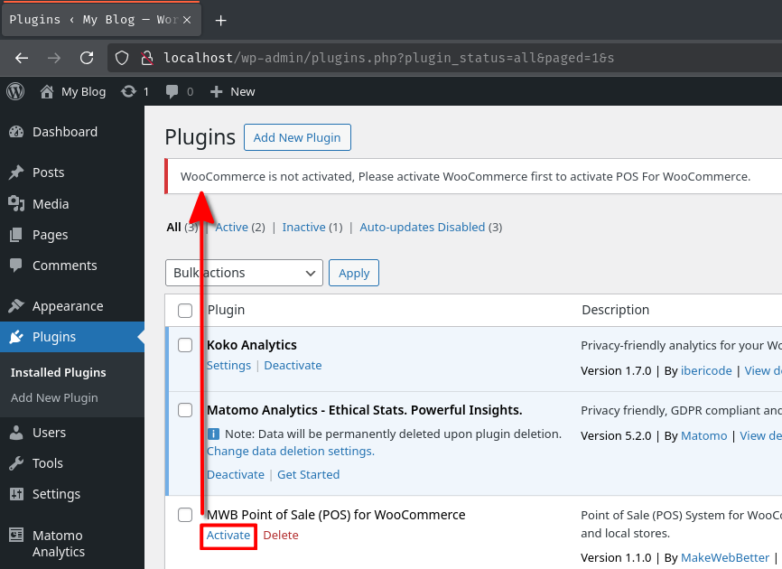Screen dimensions: 782x569
Task: Click the Apply bulk action button
Action: 354,273
